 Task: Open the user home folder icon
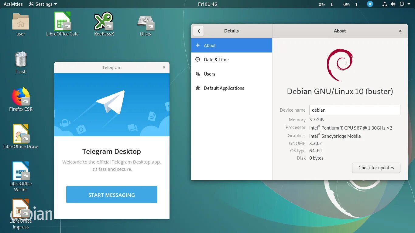pyautogui.click(x=21, y=22)
